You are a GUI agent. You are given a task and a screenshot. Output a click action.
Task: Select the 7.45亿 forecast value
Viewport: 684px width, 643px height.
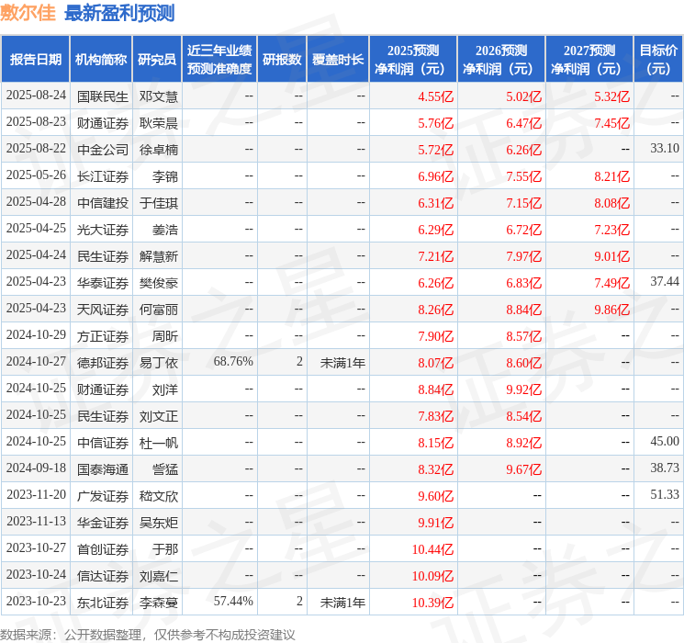tap(612, 123)
